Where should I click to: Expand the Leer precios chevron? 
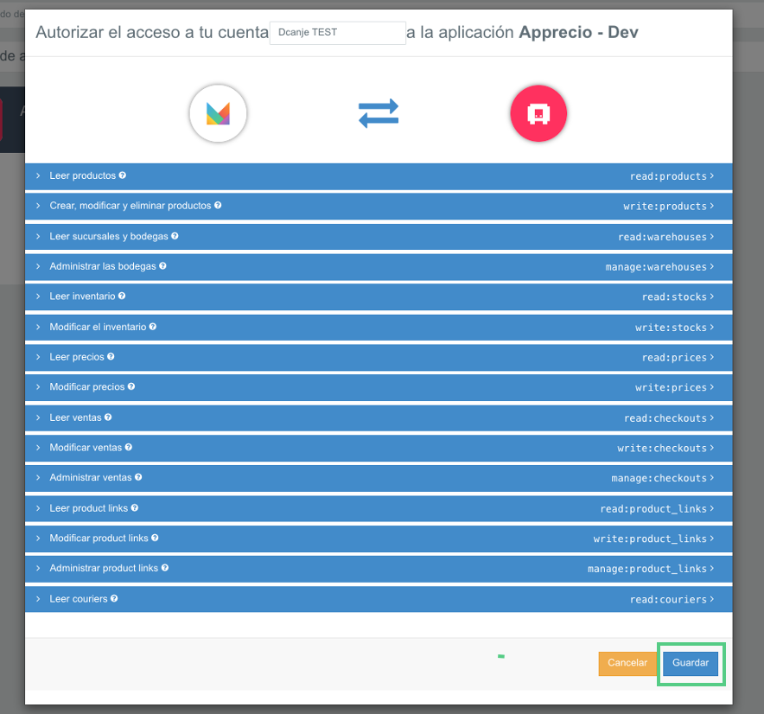pos(38,357)
